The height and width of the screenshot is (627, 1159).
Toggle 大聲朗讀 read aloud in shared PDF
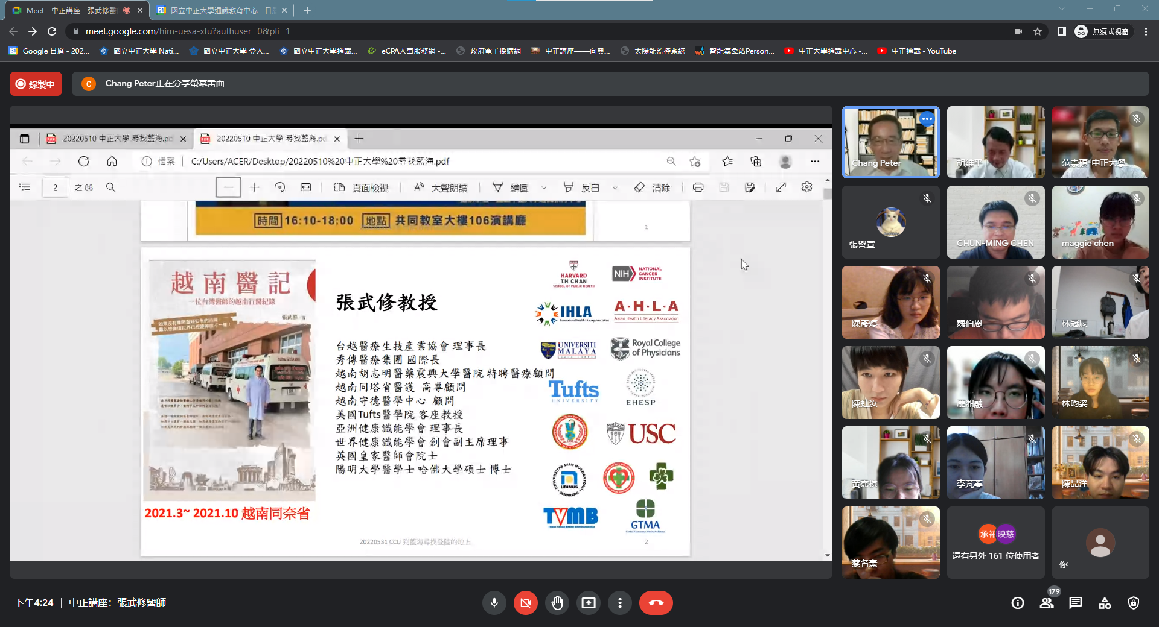point(441,187)
